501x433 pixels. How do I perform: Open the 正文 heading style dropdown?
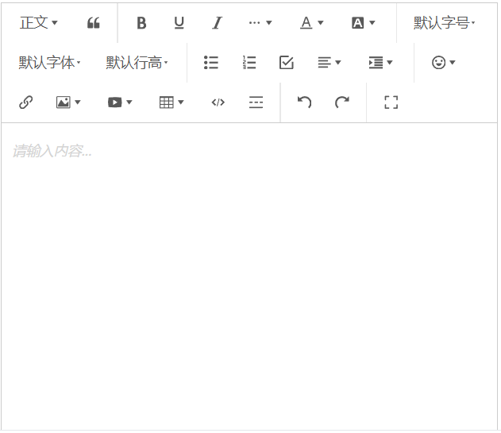pos(39,23)
